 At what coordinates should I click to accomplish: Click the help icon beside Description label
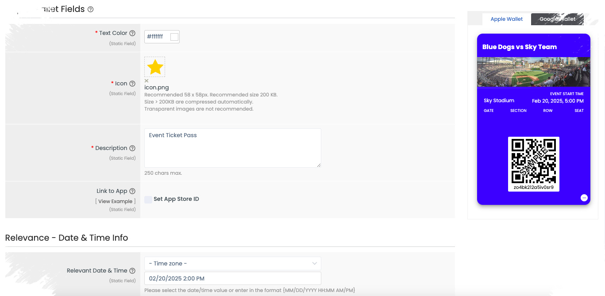click(x=132, y=148)
